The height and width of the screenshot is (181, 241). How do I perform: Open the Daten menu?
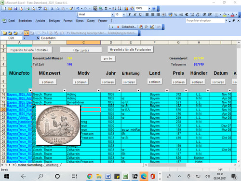[x=91, y=21]
